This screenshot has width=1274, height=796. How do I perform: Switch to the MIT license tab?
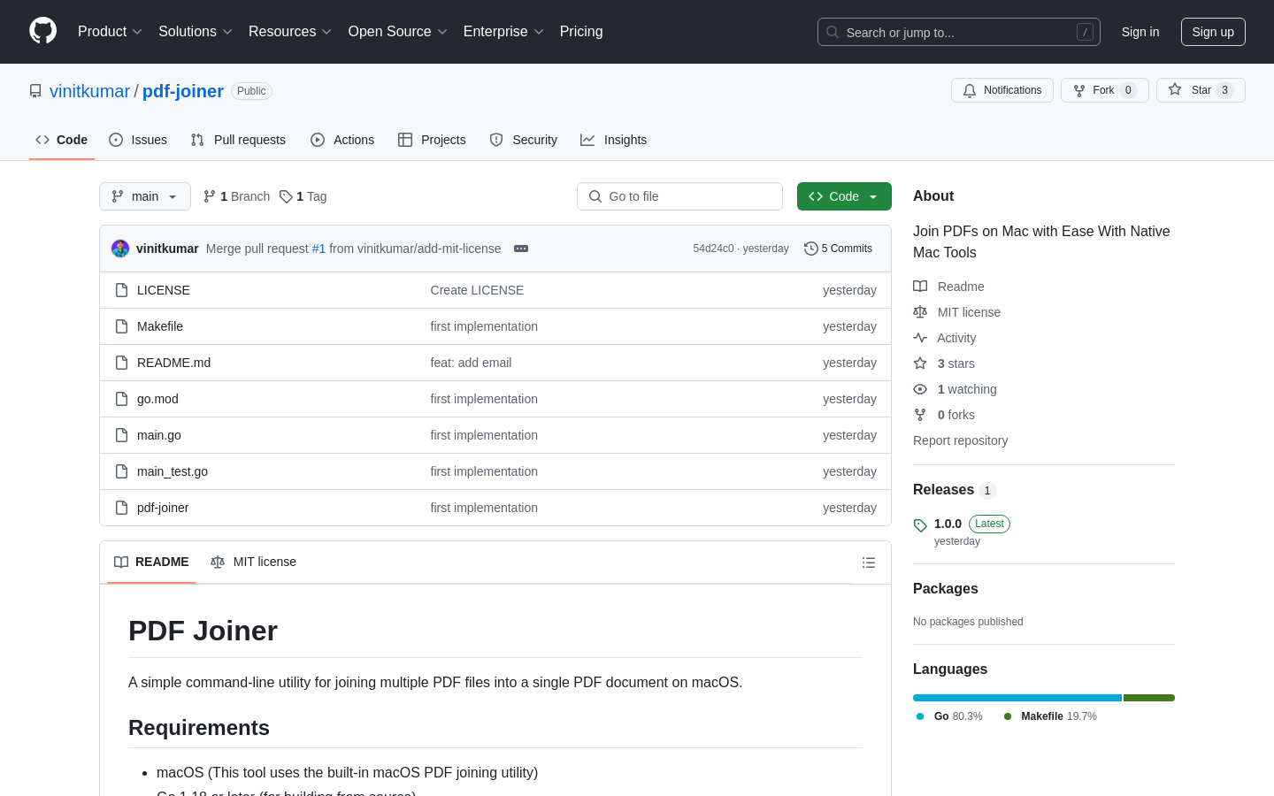pos(253,563)
